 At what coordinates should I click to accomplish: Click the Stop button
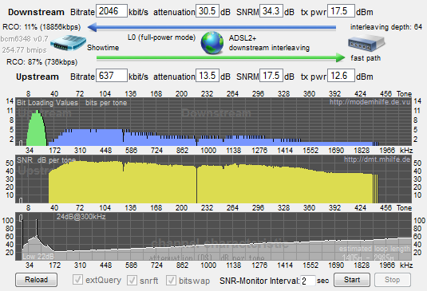(393, 280)
